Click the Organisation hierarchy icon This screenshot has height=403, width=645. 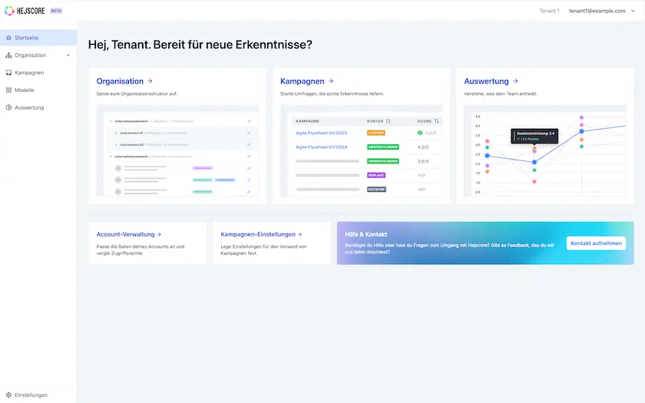[8, 55]
